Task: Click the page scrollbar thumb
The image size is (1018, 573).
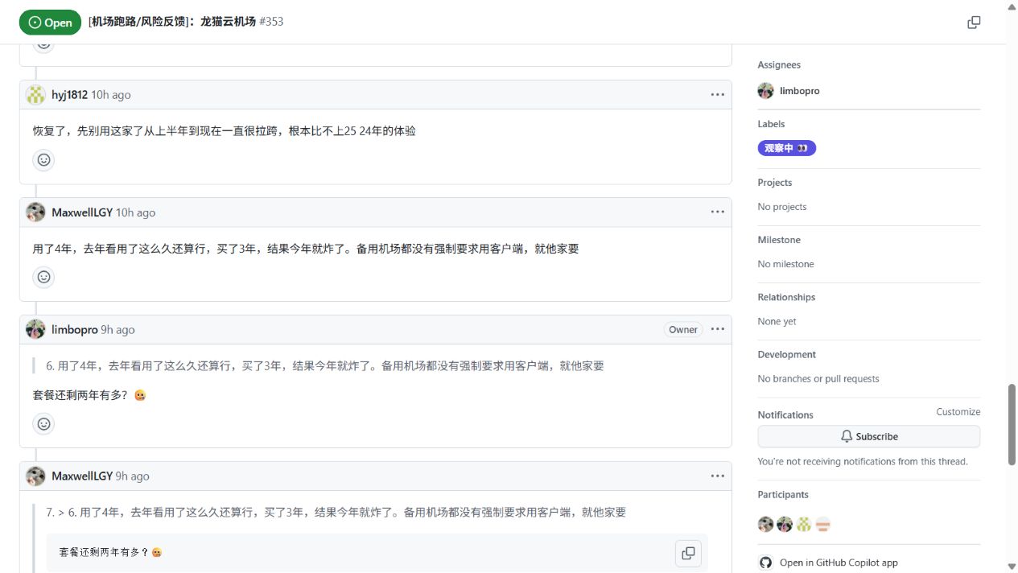Action: (x=1012, y=424)
